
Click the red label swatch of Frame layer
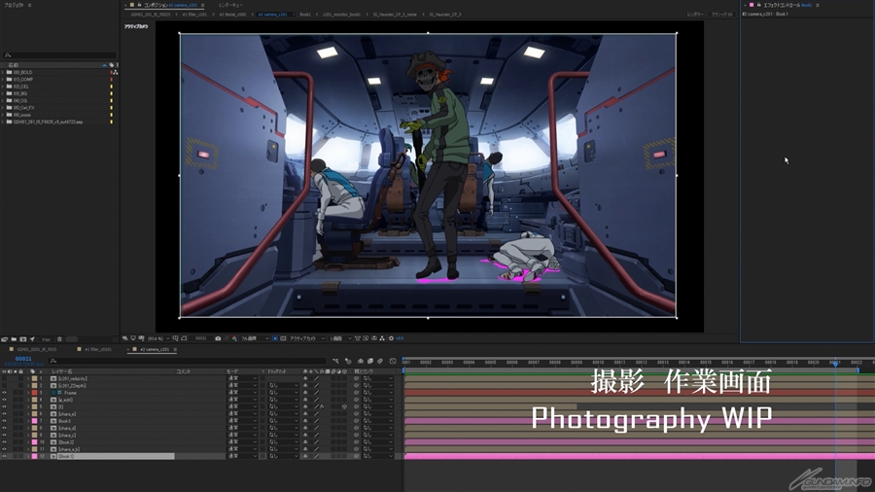(34, 393)
